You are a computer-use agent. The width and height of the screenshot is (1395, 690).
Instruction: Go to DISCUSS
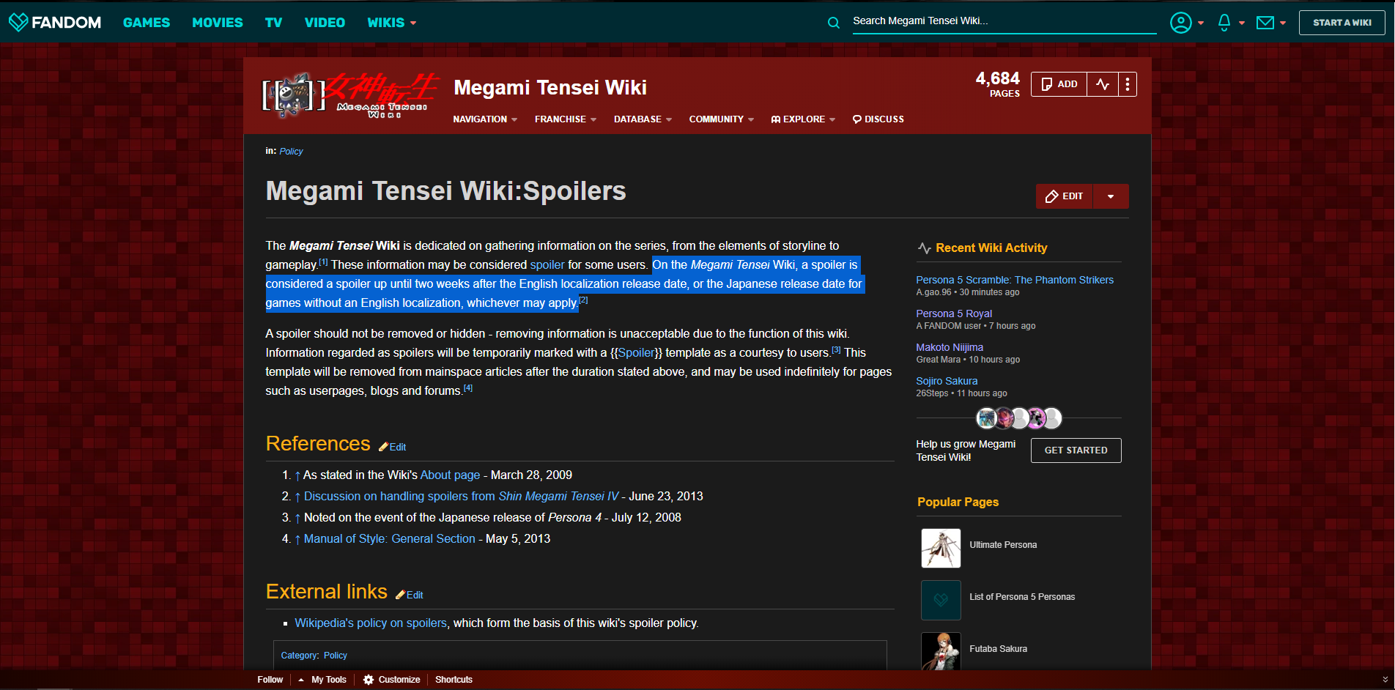click(x=878, y=119)
